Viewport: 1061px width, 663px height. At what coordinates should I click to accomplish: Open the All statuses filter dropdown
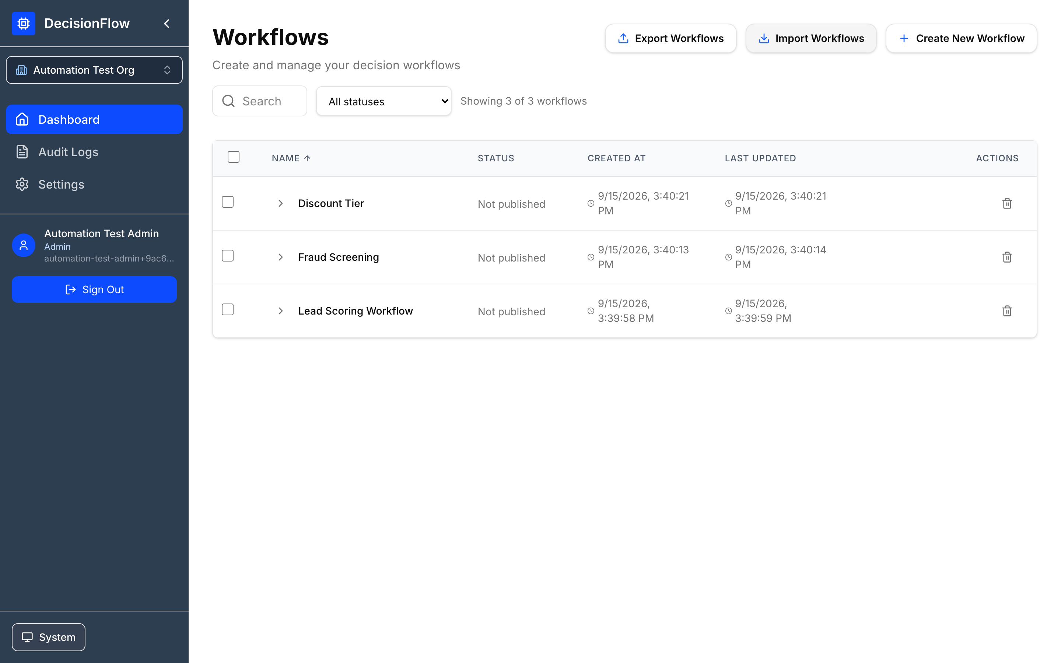(x=384, y=101)
